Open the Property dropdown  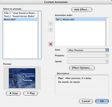tap(88, 56)
